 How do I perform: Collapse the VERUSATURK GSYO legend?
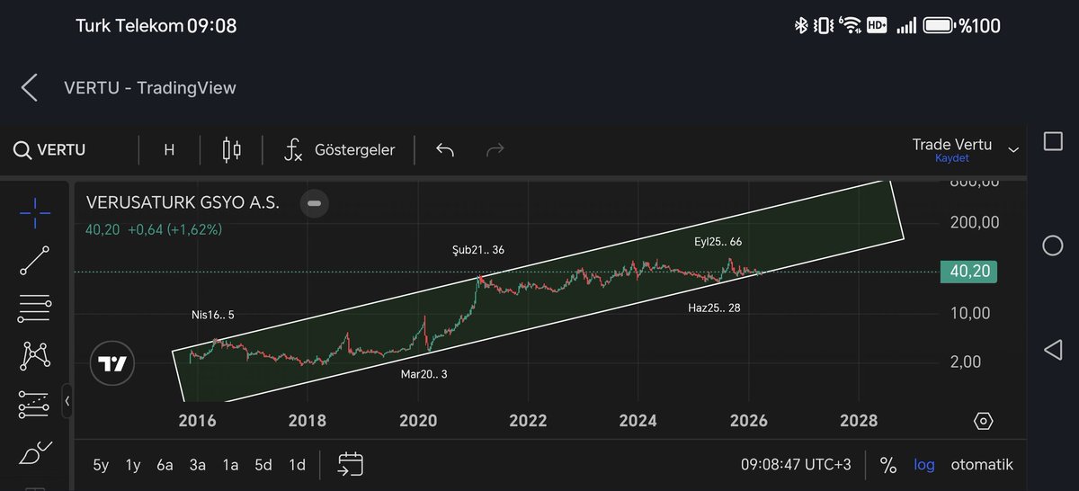pos(314,203)
